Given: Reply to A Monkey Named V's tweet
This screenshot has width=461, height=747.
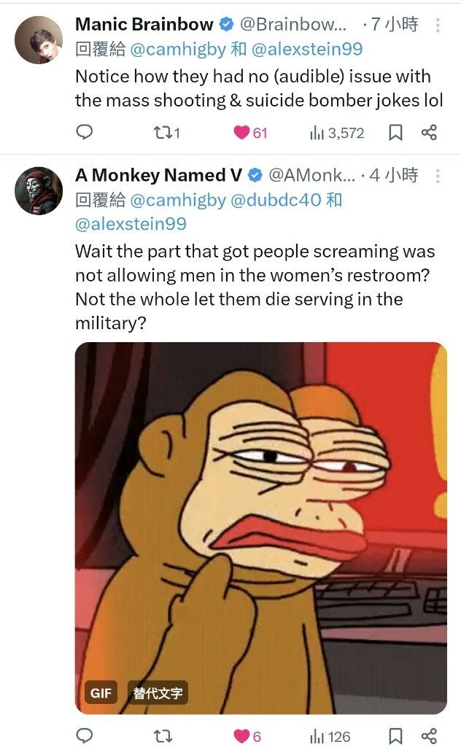Looking at the screenshot, I should (x=85, y=735).
